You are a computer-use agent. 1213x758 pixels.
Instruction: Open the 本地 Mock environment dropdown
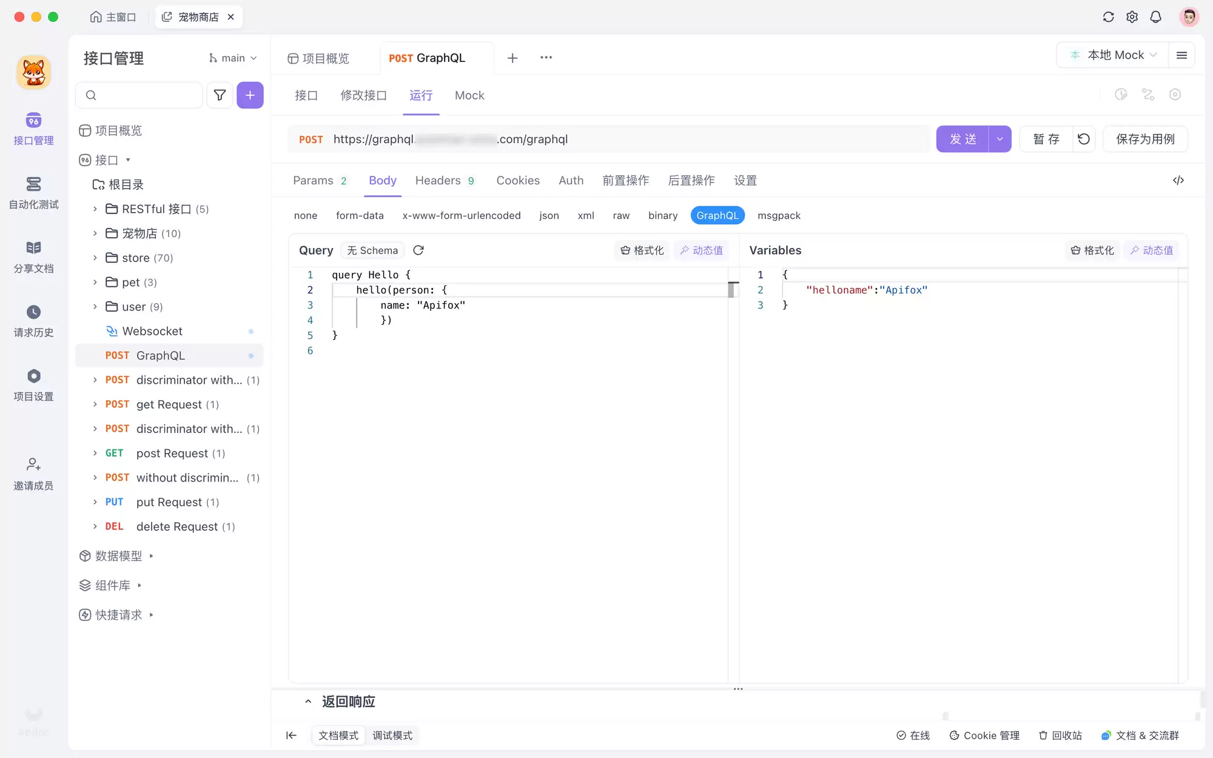[1114, 55]
